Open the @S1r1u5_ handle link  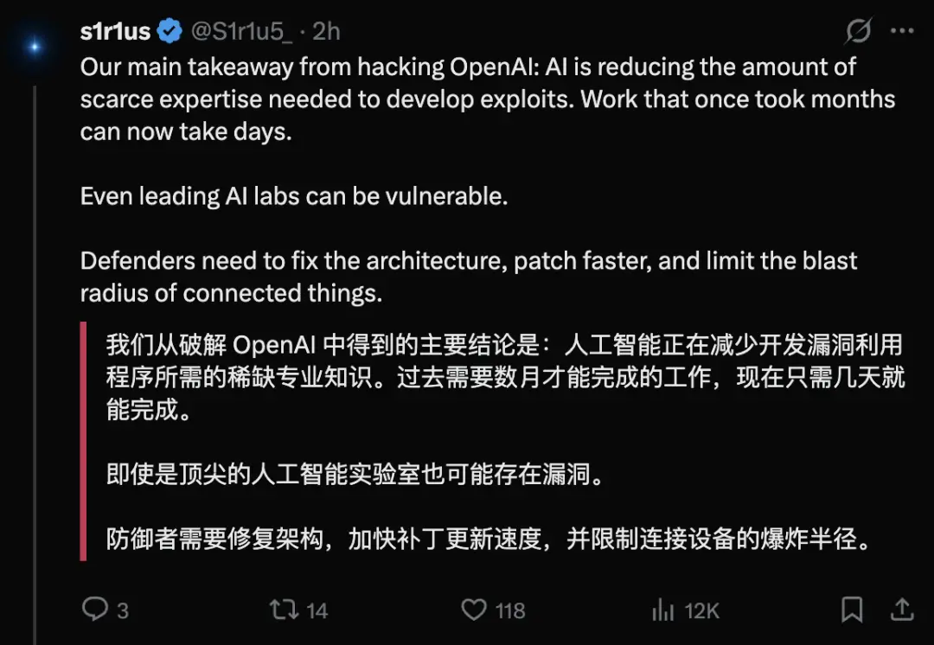point(241,32)
